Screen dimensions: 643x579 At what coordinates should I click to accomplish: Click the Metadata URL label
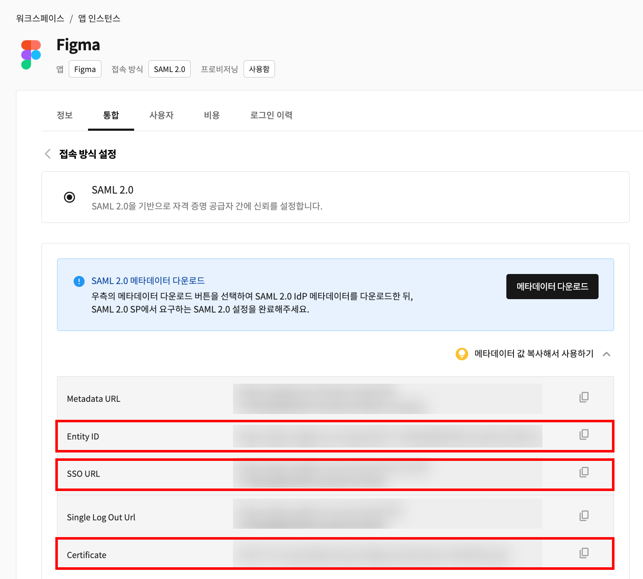[x=93, y=399]
